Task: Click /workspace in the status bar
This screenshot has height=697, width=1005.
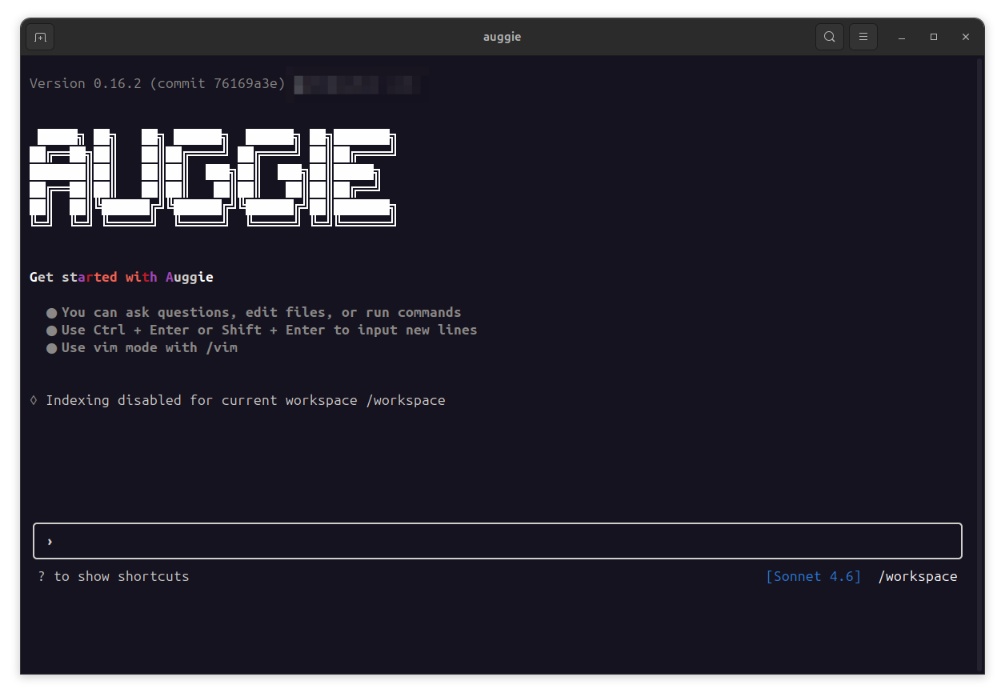Action: (918, 576)
